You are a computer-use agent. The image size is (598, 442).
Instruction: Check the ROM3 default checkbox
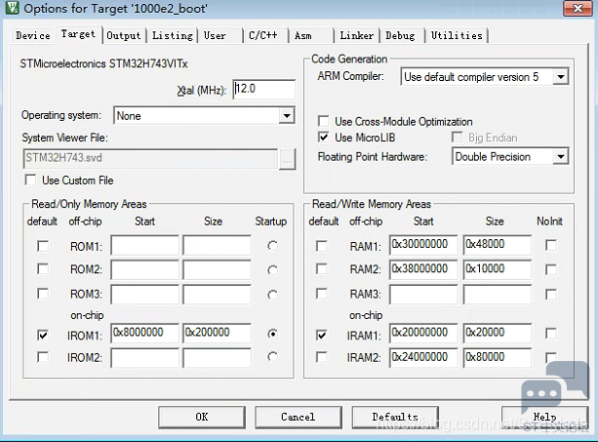43,294
